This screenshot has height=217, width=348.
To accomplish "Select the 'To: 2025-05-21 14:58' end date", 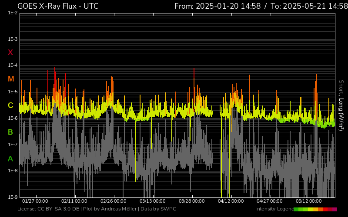I will tap(309, 6).
